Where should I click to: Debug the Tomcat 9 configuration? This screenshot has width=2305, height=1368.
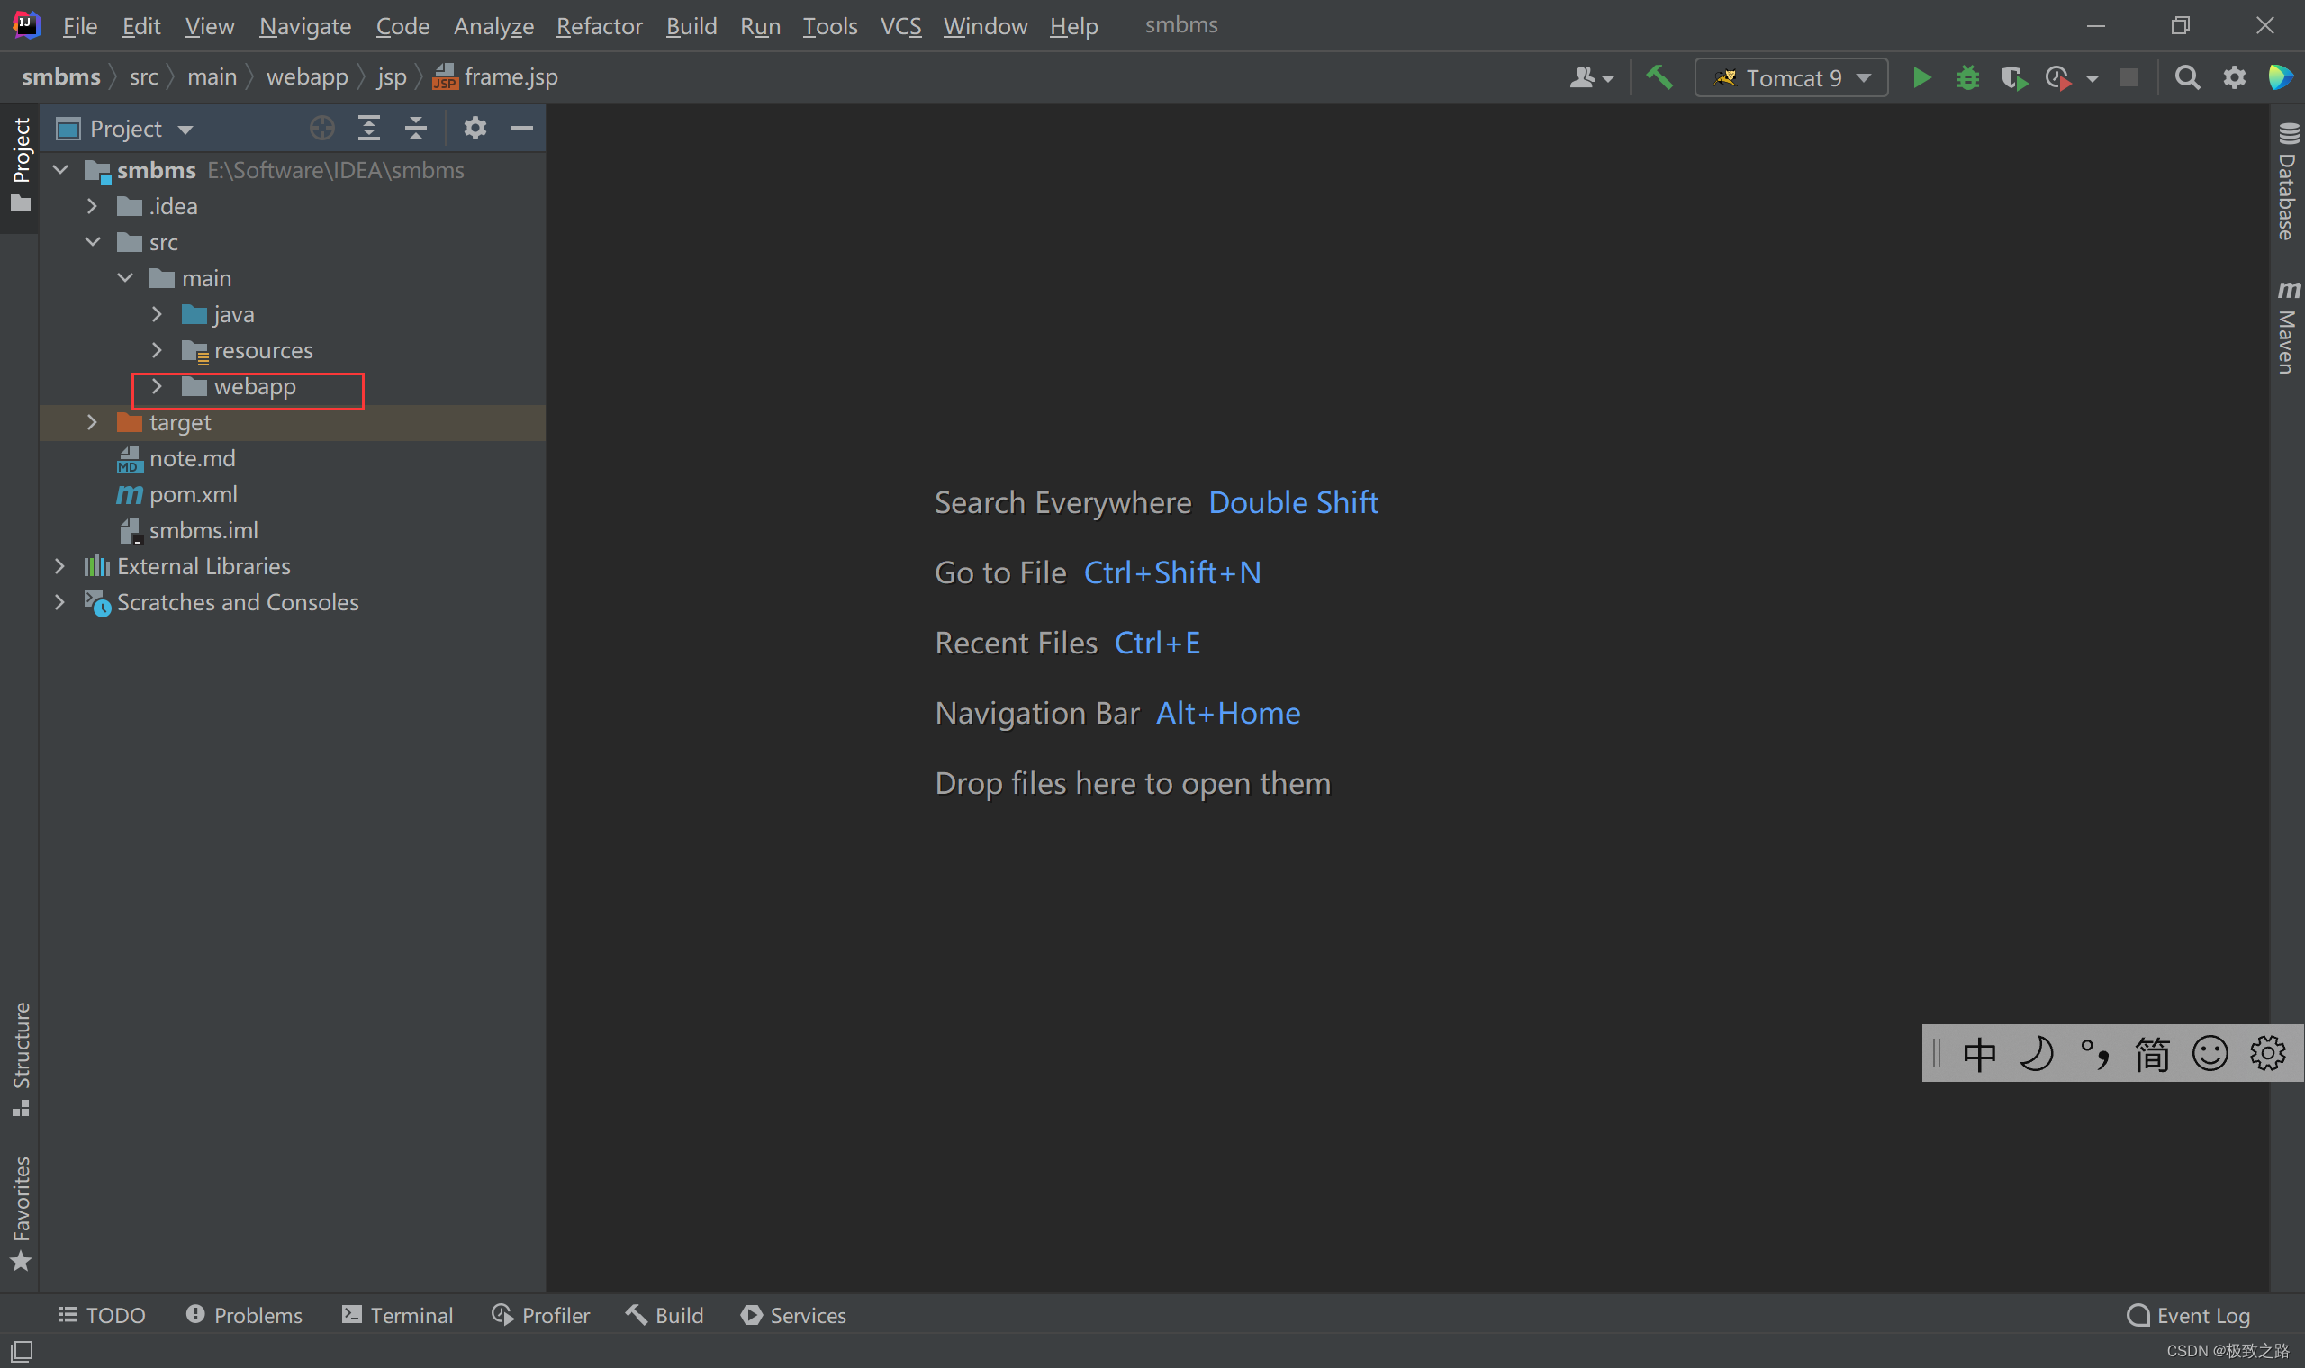1967,77
